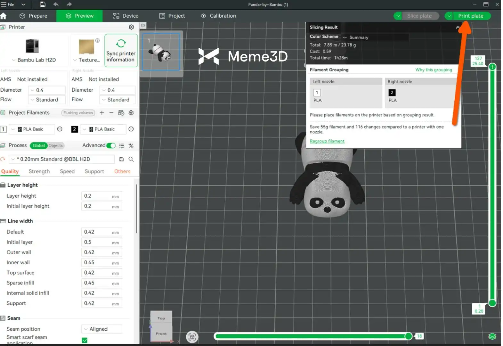The image size is (503, 346).
Task: Click the horizontal layer progress slider handle
Action: click(x=408, y=336)
